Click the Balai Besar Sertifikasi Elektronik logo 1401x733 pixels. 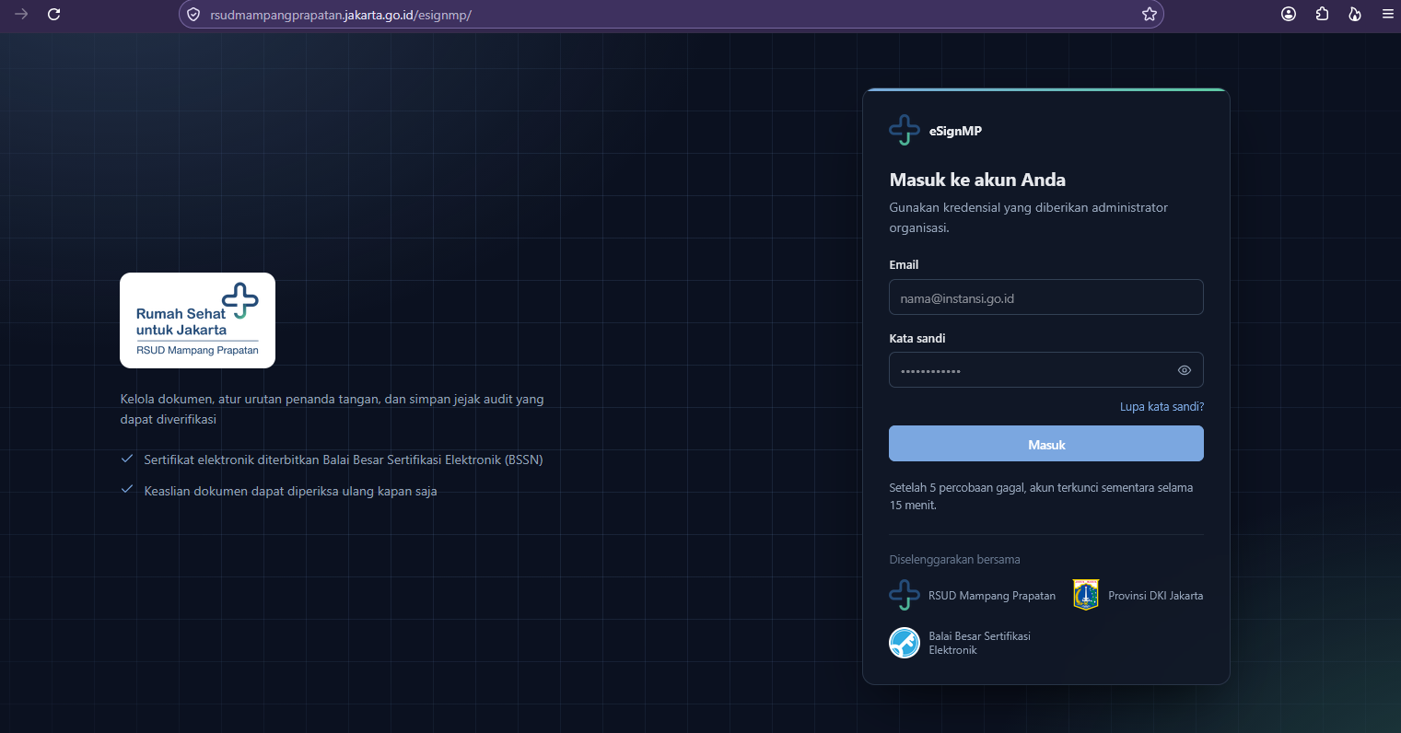coord(905,643)
